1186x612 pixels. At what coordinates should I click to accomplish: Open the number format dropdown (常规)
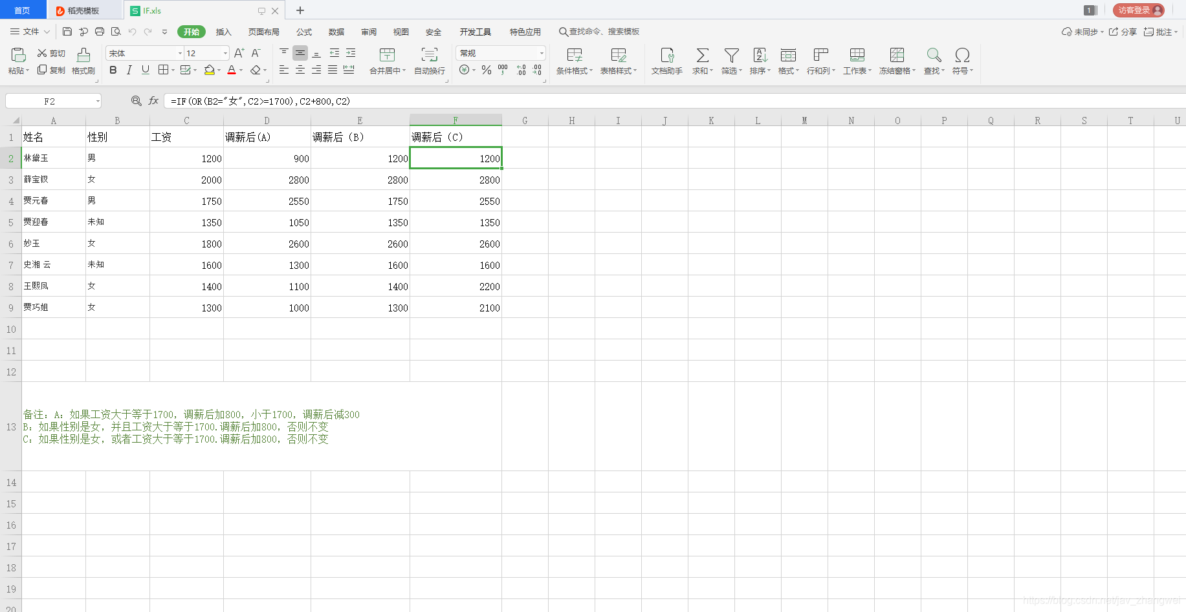(542, 54)
